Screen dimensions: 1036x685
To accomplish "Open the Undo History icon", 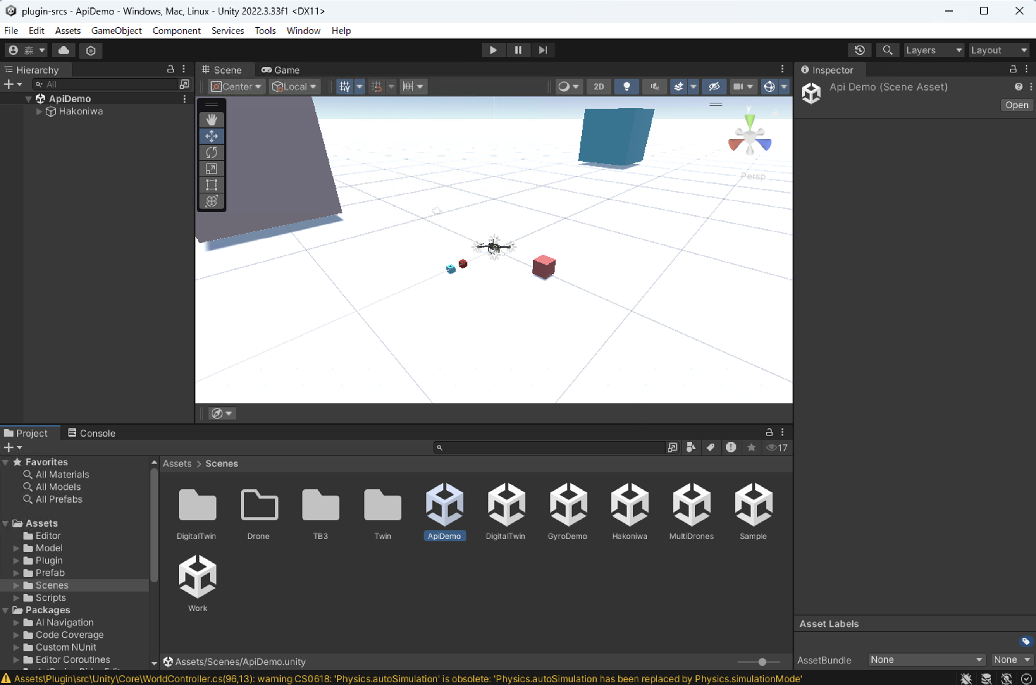I will (860, 50).
